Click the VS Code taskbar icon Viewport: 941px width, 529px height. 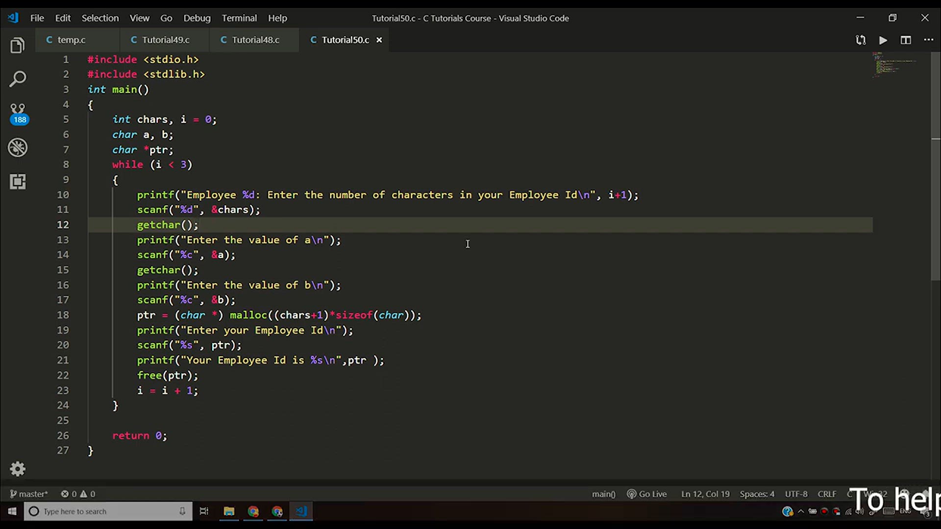tap(301, 511)
